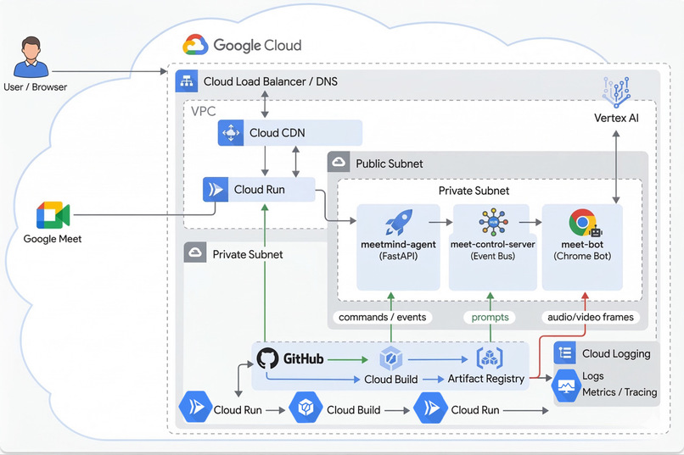This screenshot has height=455, width=684.
Task: Click the "commands / events" pill label
Action: 383,317
